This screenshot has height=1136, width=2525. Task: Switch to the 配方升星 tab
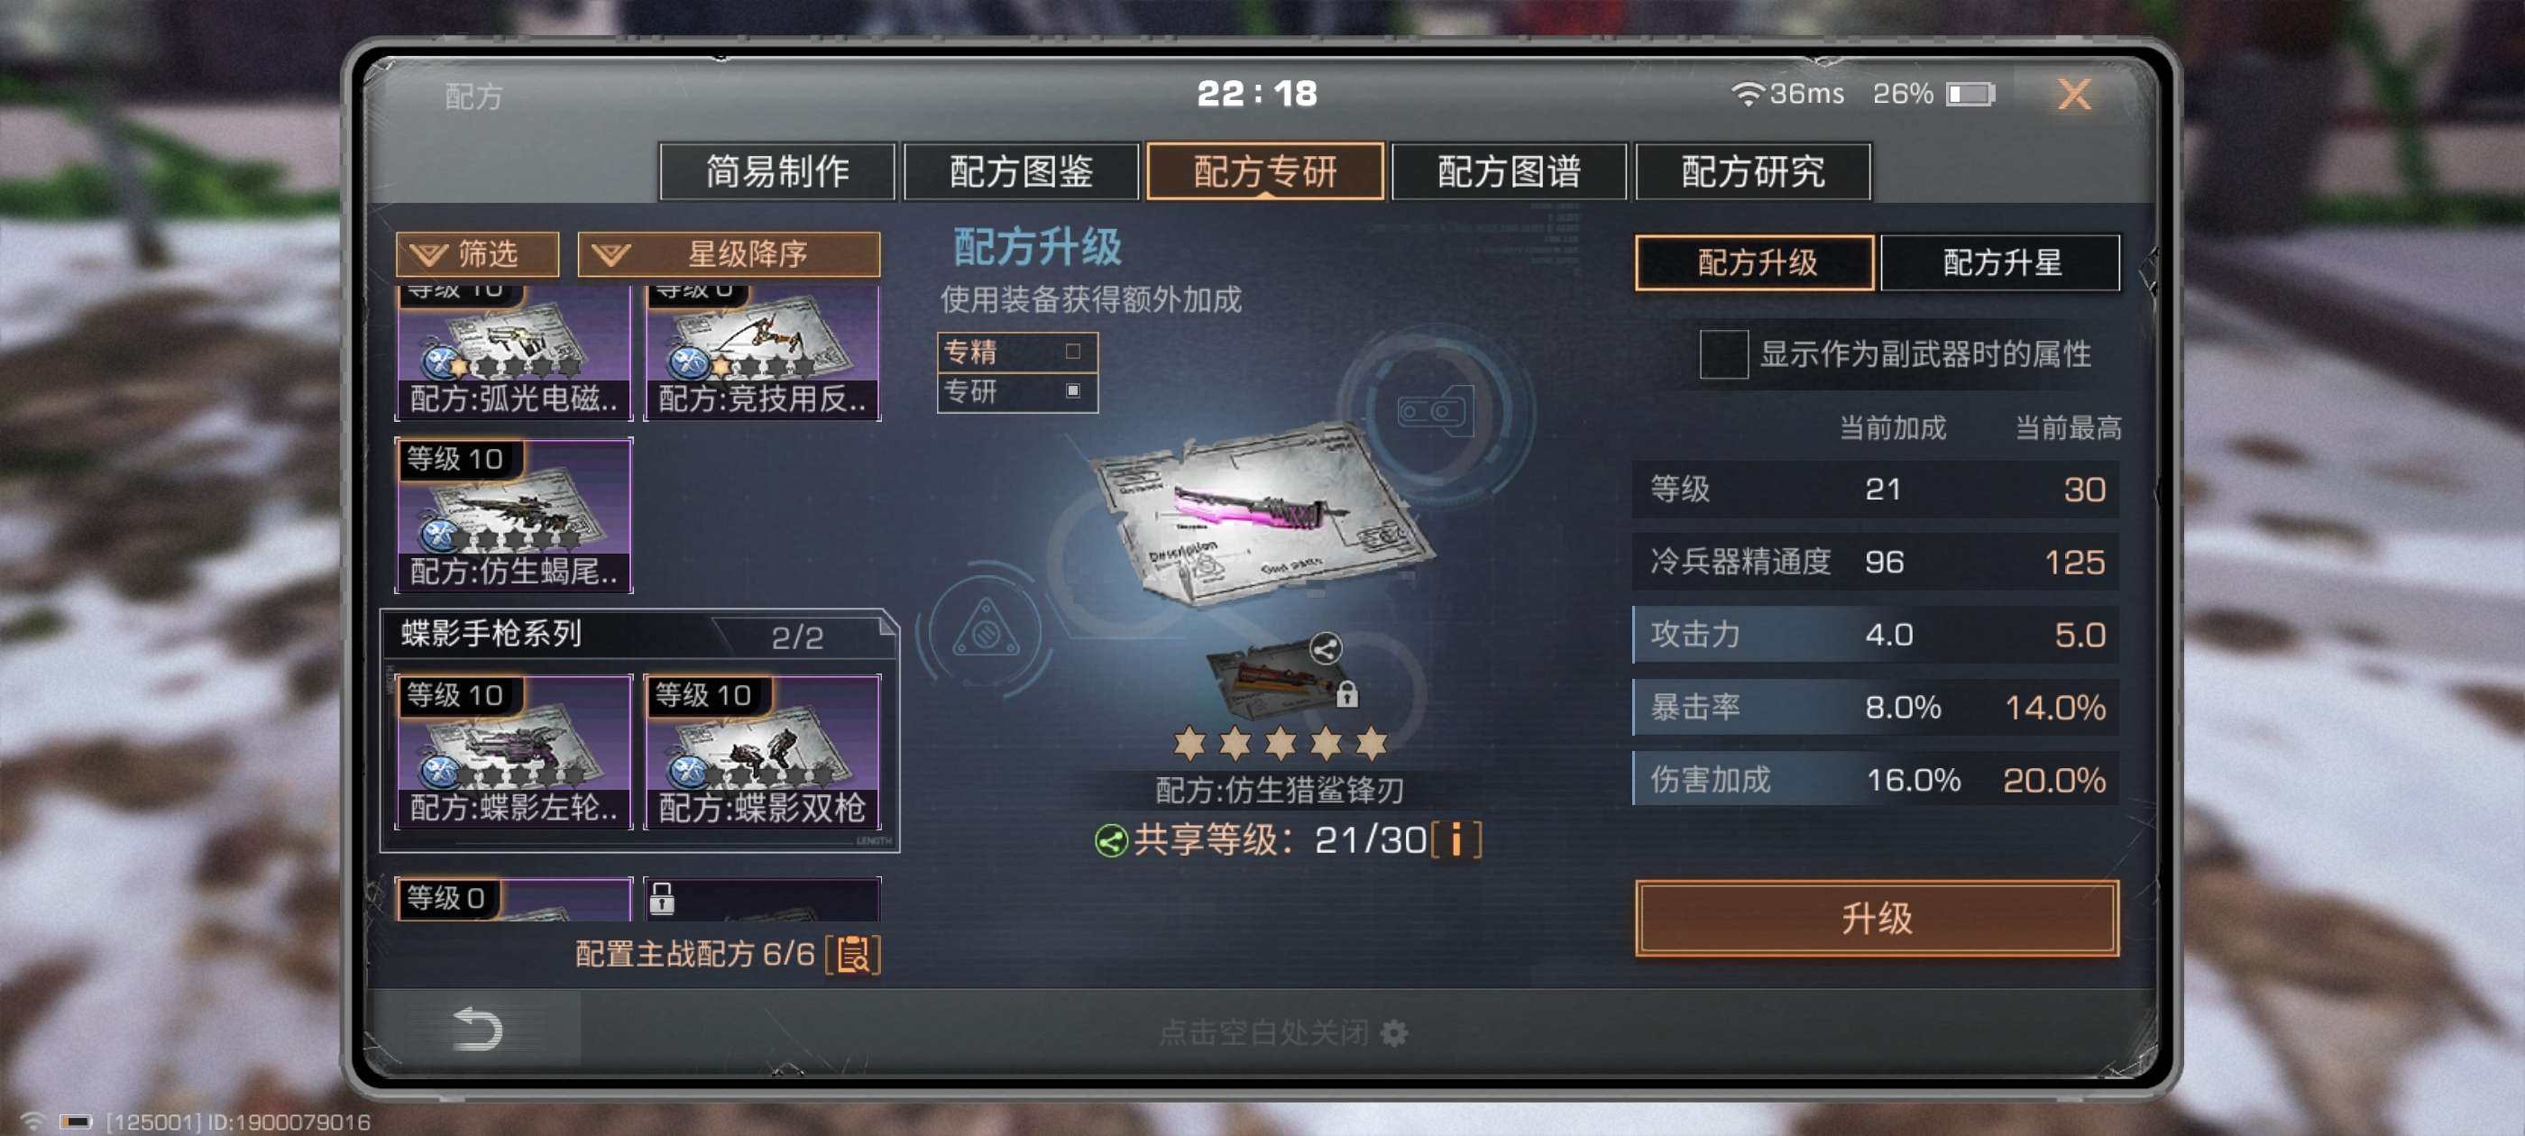tap(2000, 262)
